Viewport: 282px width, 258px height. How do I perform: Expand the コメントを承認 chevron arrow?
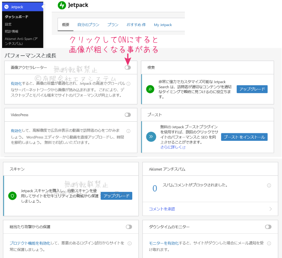pos(271,209)
